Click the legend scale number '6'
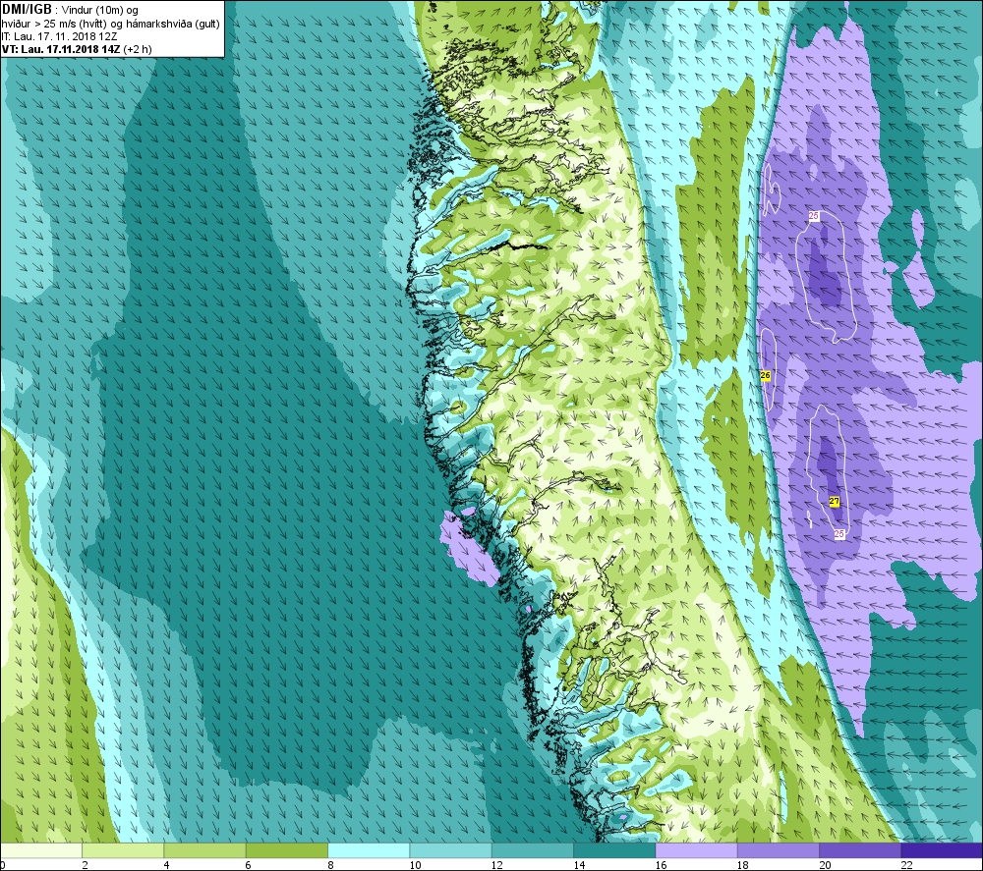The width and height of the screenshot is (983, 871). tap(249, 865)
